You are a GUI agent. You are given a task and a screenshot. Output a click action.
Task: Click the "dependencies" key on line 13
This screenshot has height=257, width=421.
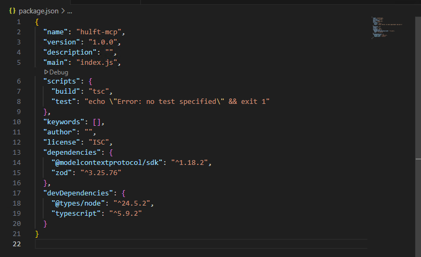pyautogui.click(x=72, y=153)
